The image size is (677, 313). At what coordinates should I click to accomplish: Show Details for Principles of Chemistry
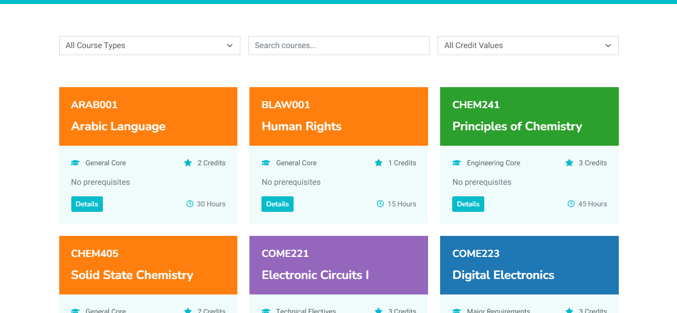pyautogui.click(x=468, y=204)
